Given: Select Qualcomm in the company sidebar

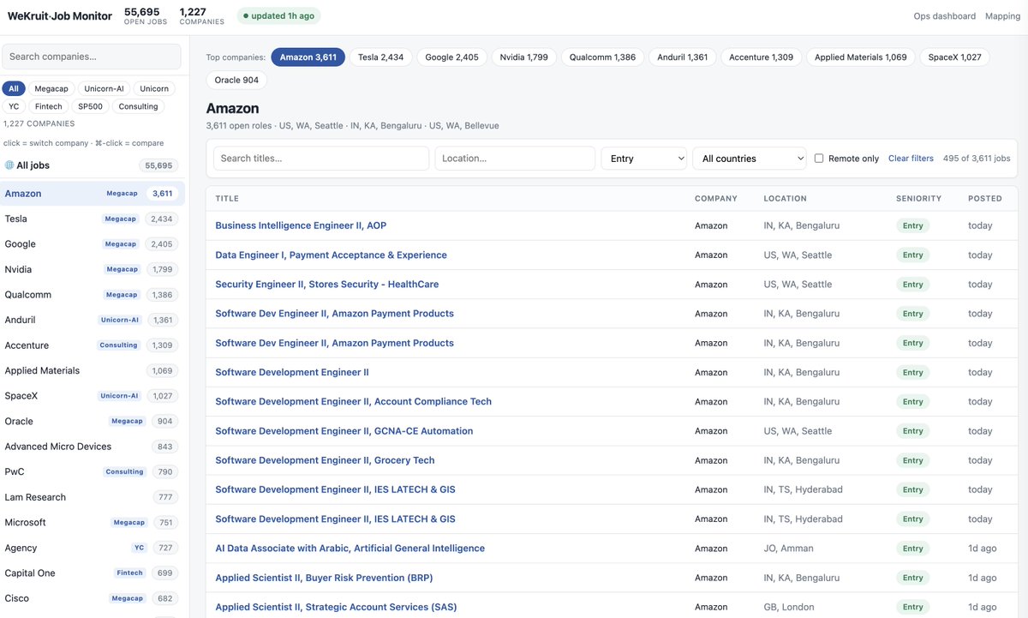Looking at the screenshot, I should tap(92, 295).
